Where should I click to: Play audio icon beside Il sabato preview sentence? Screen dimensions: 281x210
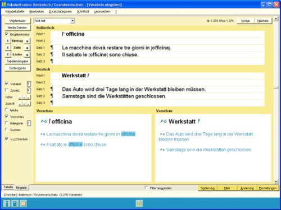point(43,144)
